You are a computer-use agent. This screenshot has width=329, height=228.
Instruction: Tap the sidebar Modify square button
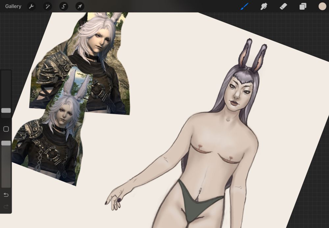6,129
